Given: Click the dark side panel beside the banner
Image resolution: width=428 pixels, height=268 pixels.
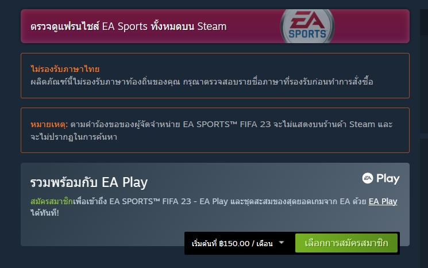Looking at the screenshot, I should (424, 22).
